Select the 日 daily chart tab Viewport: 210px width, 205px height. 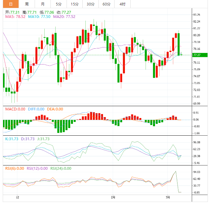coord(11,4)
